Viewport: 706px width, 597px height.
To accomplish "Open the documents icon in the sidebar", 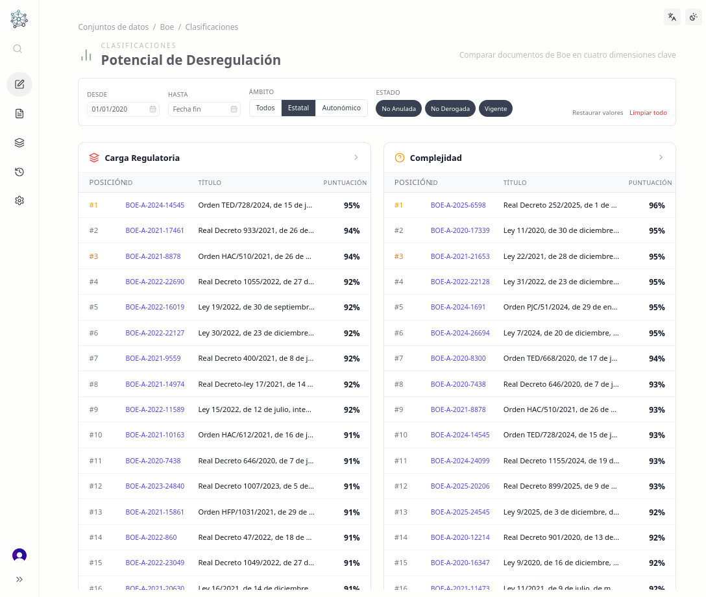I will (x=19, y=113).
